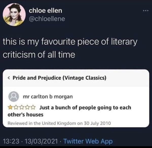
Task: Click the back chevron beside Pride and Prejudice
Action: (9, 78)
